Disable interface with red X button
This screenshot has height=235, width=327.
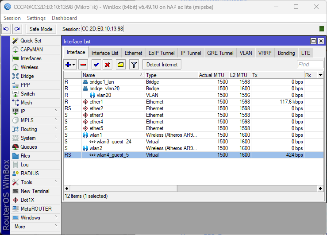coord(108,65)
